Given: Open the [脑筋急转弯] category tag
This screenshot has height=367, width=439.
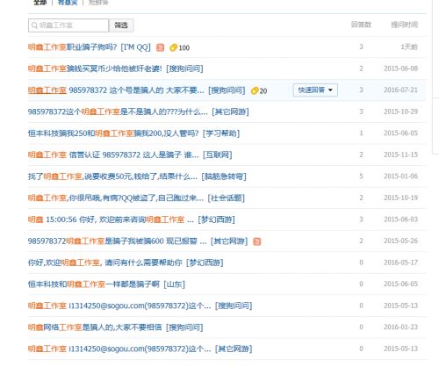Looking at the screenshot, I should coord(224,176).
